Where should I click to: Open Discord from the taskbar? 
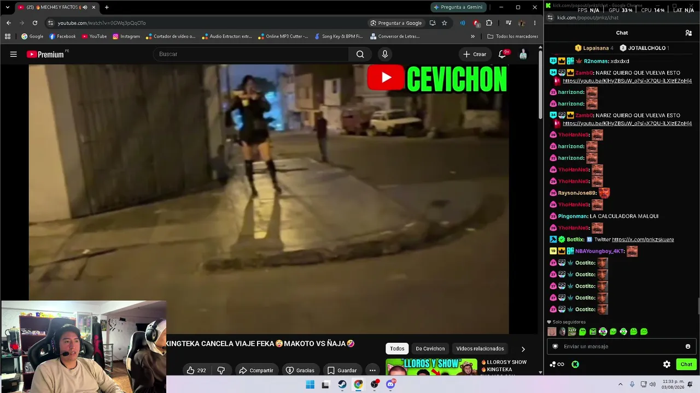390,384
